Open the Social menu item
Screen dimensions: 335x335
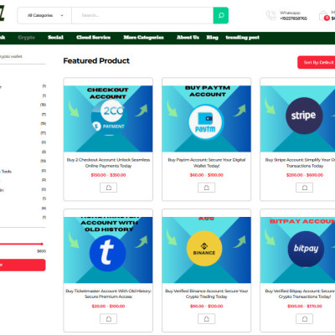tap(55, 38)
